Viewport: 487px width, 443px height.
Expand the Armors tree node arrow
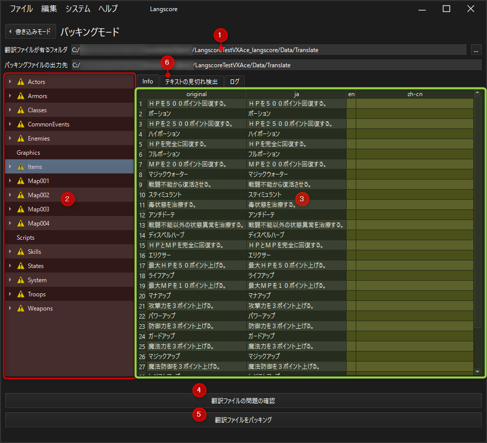[x=10, y=96]
